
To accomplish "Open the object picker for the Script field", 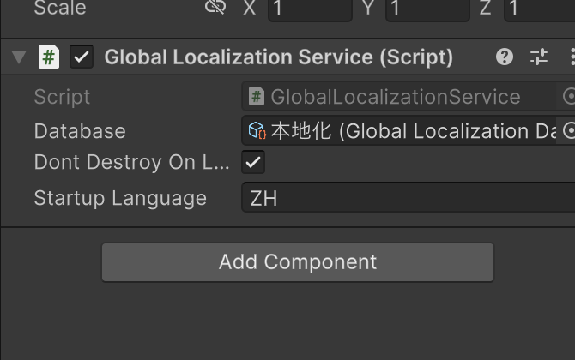I will [568, 97].
